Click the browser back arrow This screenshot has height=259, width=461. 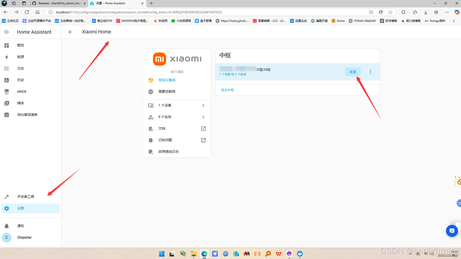(6, 12)
